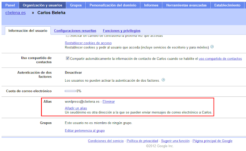Click the 0% quota value
The height and width of the screenshot is (151, 246).
[x=79, y=91]
